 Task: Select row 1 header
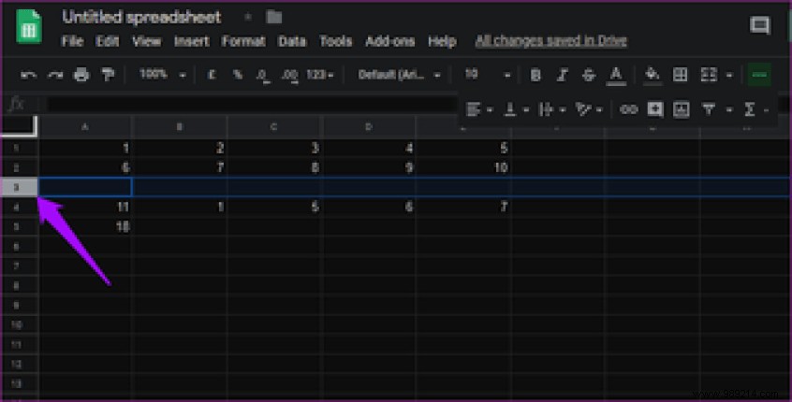point(20,149)
